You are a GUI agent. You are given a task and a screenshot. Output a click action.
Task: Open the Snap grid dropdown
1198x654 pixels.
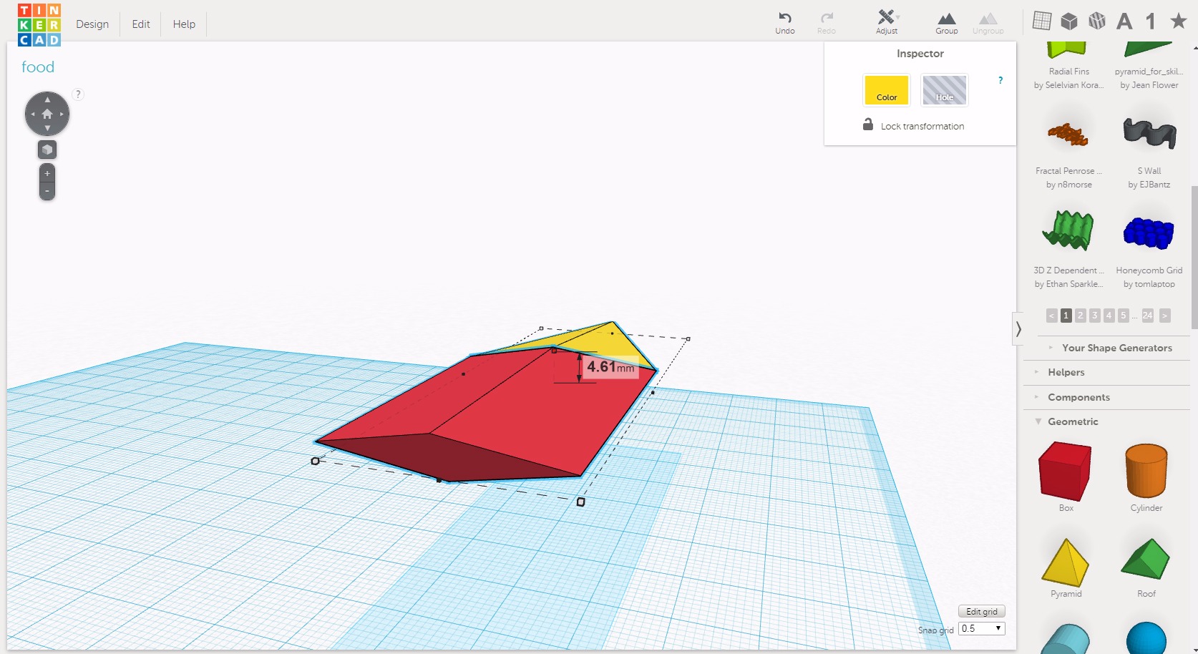(982, 628)
